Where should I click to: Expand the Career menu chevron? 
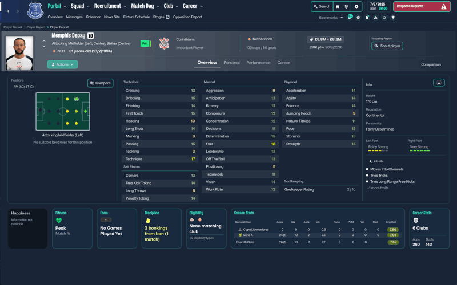(x=201, y=6)
